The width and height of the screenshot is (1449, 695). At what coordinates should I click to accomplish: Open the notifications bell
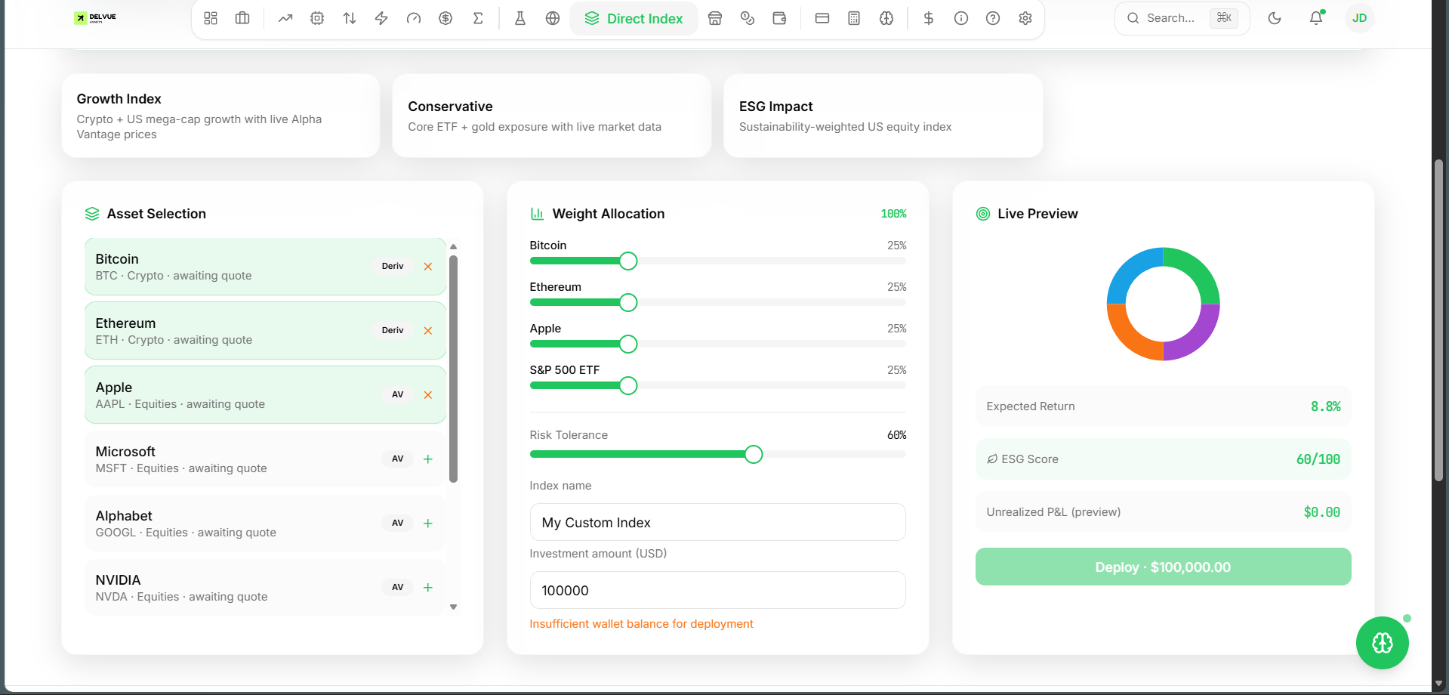click(1316, 18)
